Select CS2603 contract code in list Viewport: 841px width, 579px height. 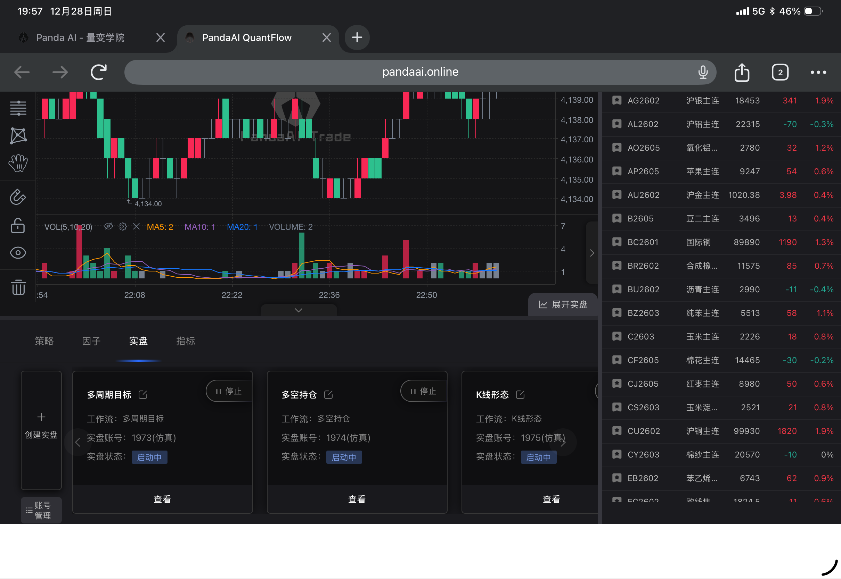[x=643, y=408]
